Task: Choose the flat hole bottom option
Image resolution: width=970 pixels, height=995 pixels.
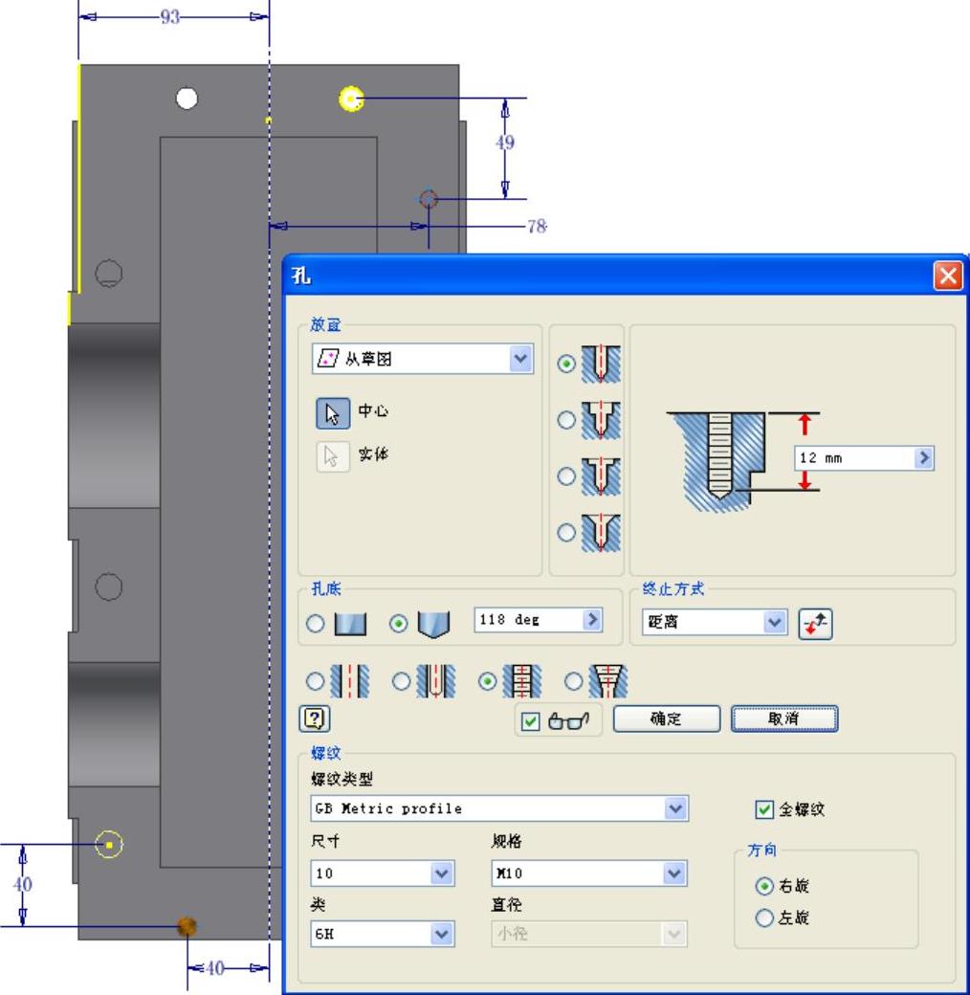Action: tap(316, 624)
